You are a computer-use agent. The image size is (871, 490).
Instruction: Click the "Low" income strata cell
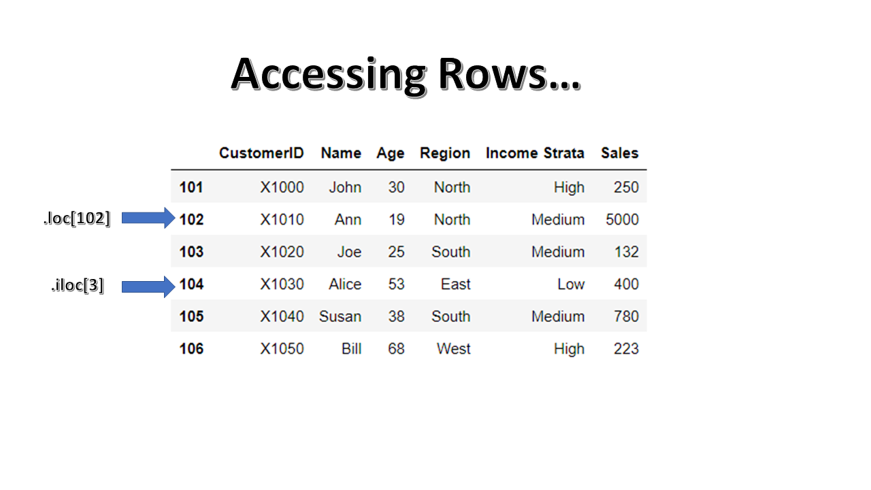[571, 284]
